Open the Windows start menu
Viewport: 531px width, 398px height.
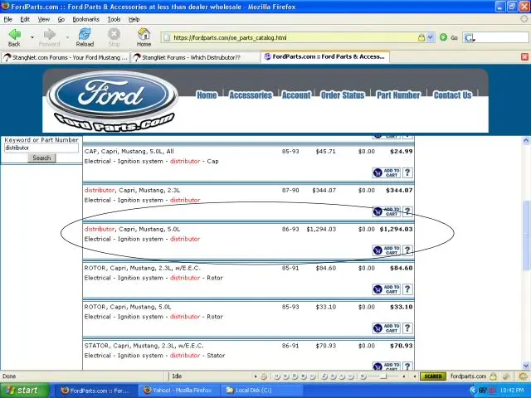24,391
